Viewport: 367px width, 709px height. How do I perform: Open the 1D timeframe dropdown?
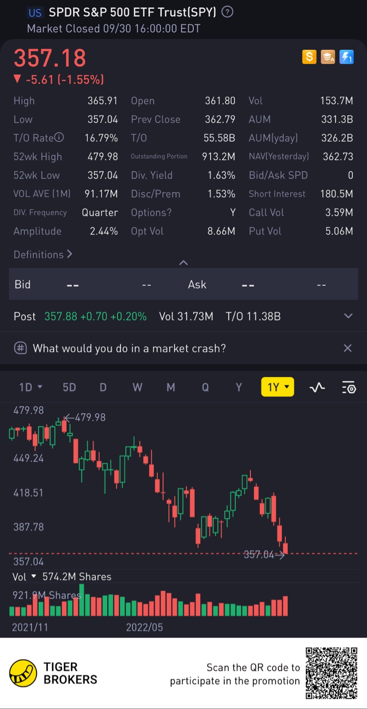click(x=30, y=387)
